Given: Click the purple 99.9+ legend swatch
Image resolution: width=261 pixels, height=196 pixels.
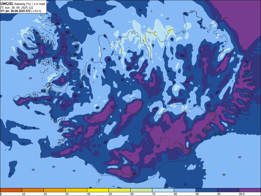Looking at the screenshot, I should click(250, 190).
